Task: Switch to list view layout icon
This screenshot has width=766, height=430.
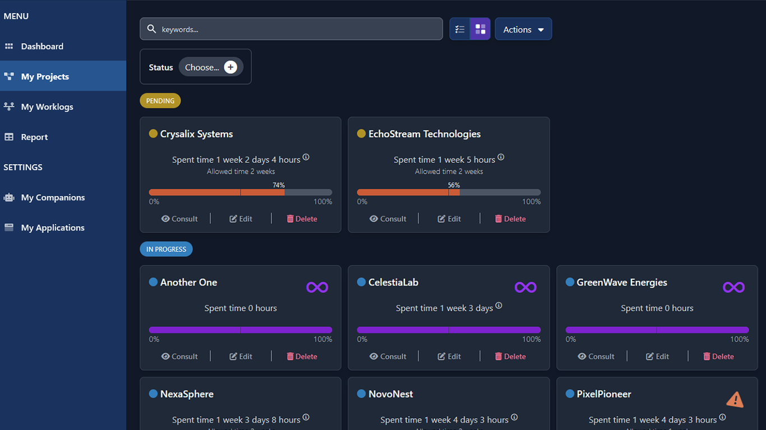Action: coord(459,29)
